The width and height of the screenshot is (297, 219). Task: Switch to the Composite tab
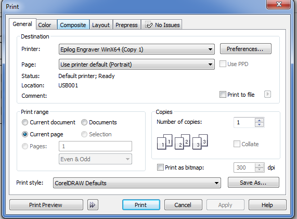point(73,25)
